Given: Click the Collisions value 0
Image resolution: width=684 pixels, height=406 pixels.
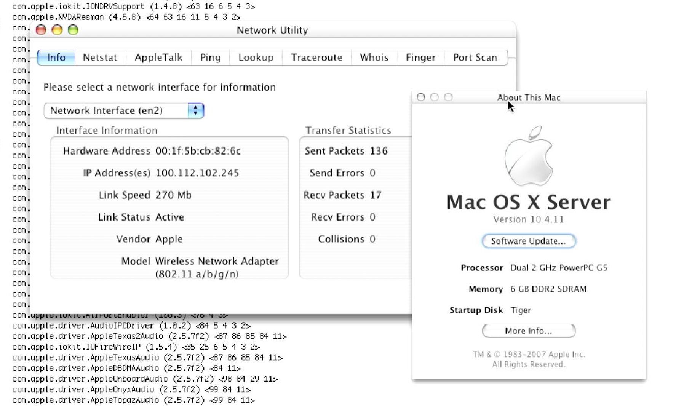Looking at the screenshot, I should [372, 240].
